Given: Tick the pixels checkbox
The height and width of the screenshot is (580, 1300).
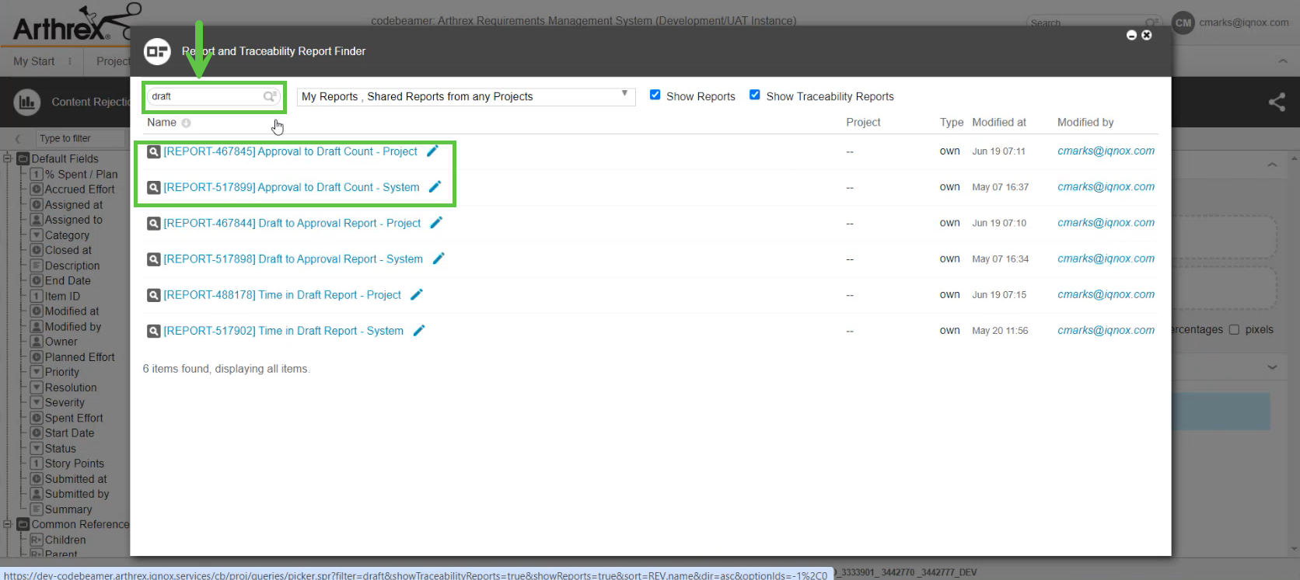Looking at the screenshot, I should point(1234,329).
